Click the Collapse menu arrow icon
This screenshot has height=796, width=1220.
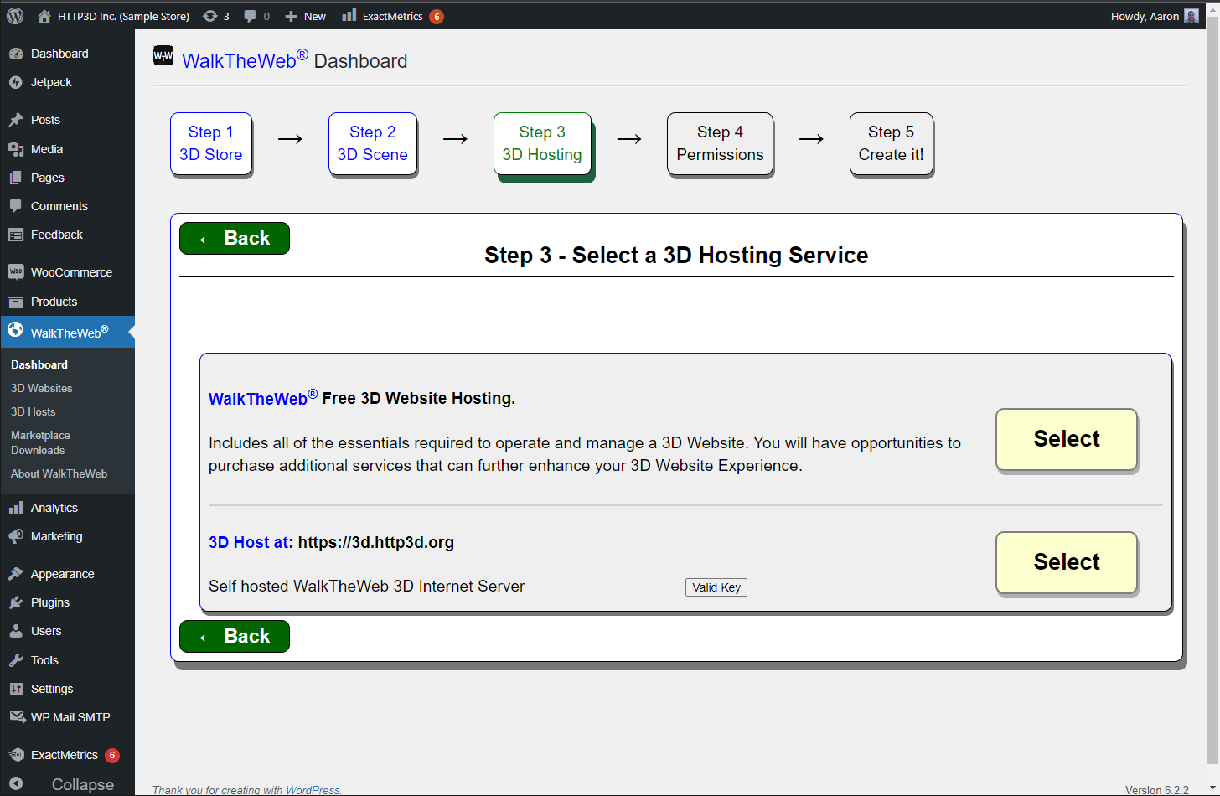16,783
